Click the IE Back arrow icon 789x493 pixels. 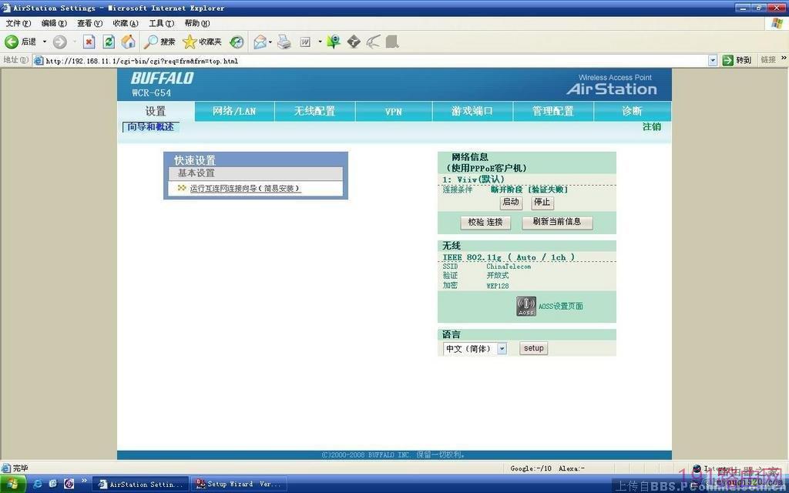[12, 42]
